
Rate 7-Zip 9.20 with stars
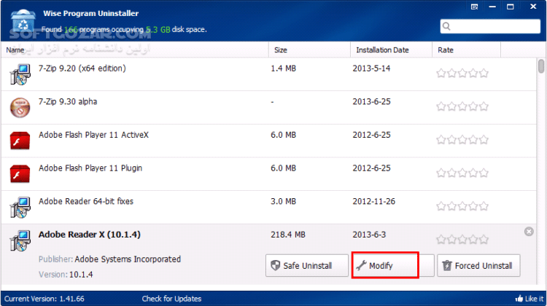coord(462,73)
